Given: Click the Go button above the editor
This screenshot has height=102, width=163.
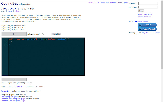Looking at the screenshot, I should (x=14, y=34).
